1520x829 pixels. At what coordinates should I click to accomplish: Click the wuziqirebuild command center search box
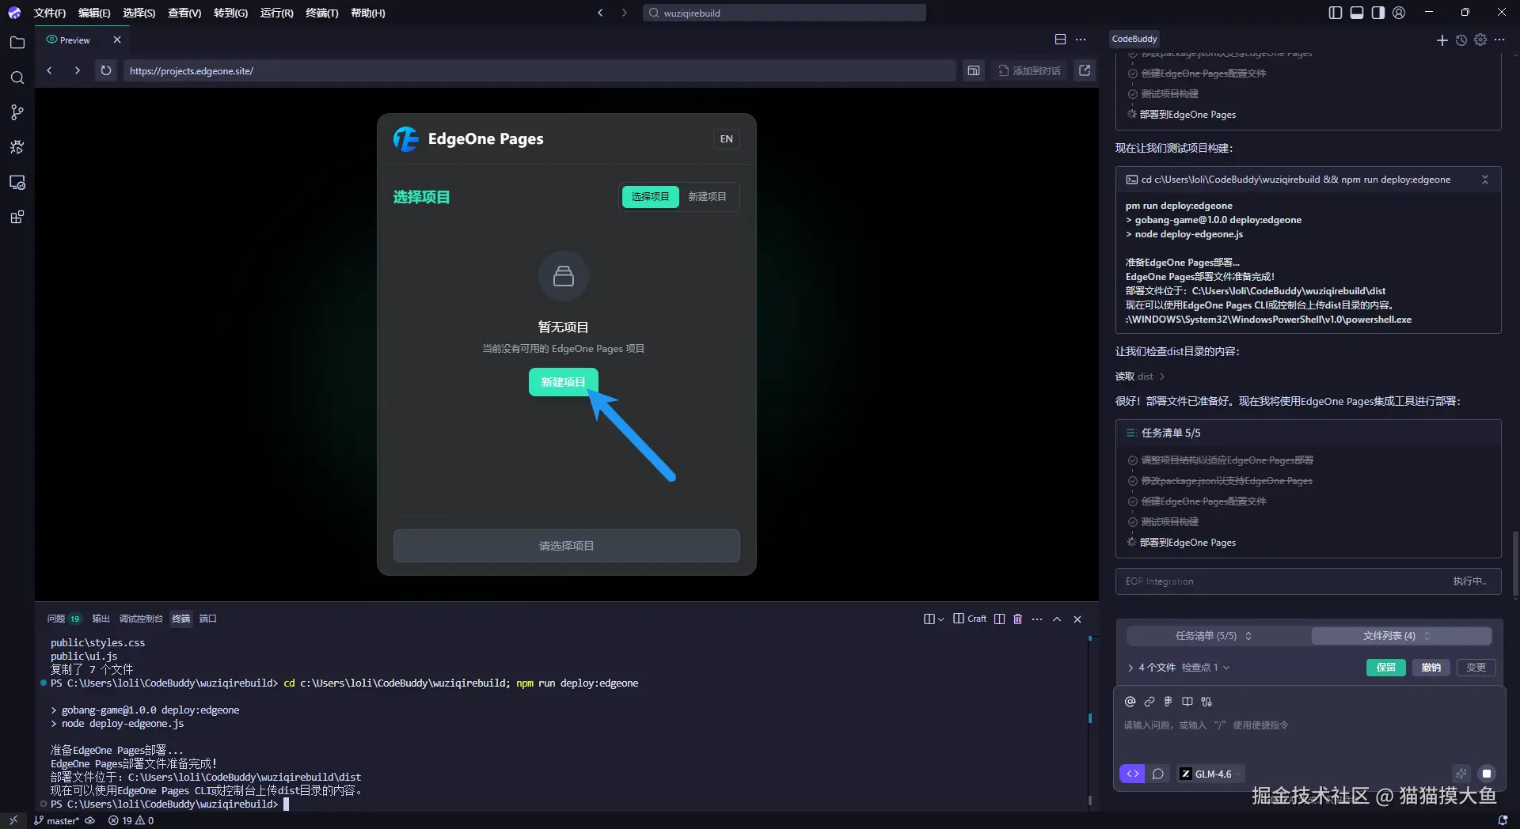pyautogui.click(x=785, y=13)
